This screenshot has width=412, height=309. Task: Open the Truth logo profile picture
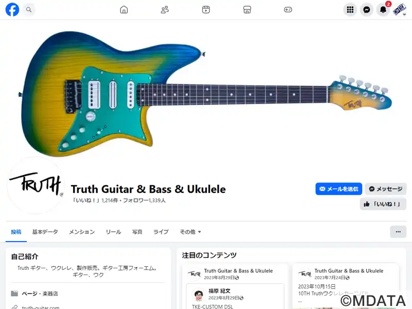36,185
